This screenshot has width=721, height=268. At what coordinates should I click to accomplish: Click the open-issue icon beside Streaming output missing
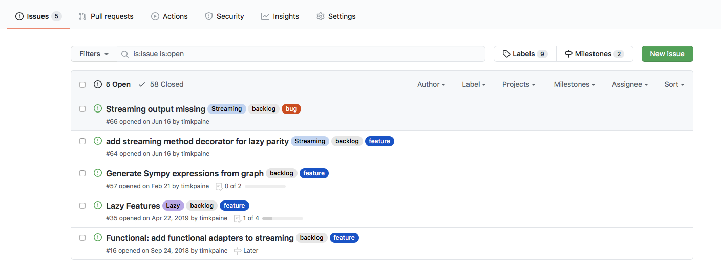click(x=98, y=108)
